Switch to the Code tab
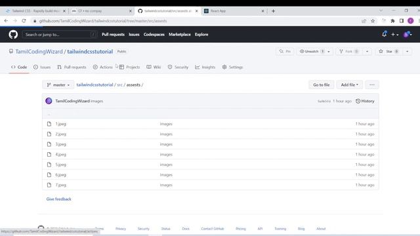The width and height of the screenshot is (420, 236). click(x=19, y=67)
